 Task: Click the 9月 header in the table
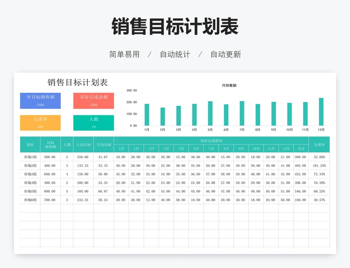pyautogui.click(x=241, y=149)
